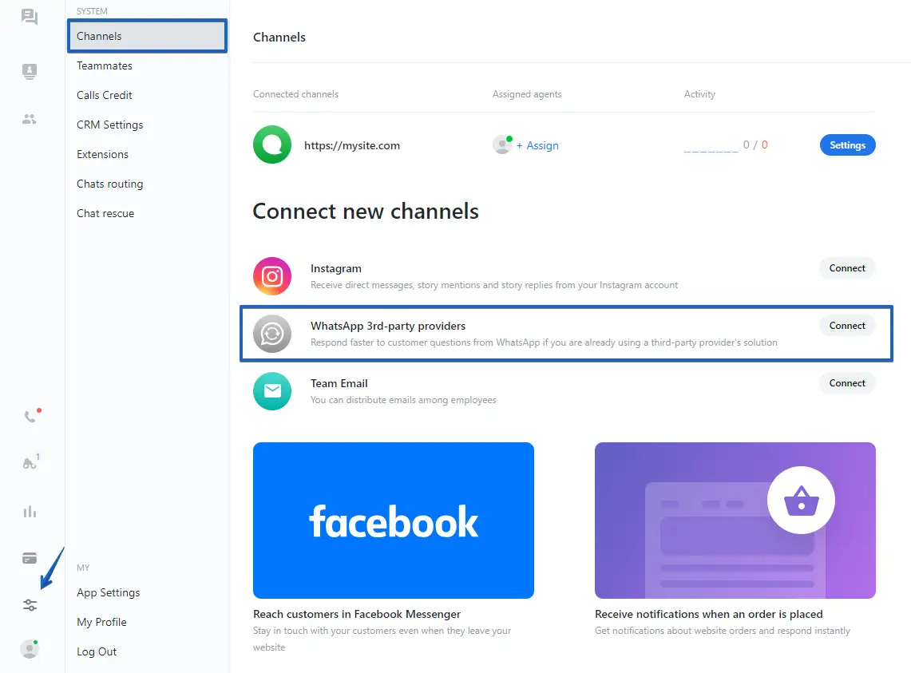Click the order notifications purple banner
Image resolution: width=911 pixels, height=673 pixels.
point(735,521)
